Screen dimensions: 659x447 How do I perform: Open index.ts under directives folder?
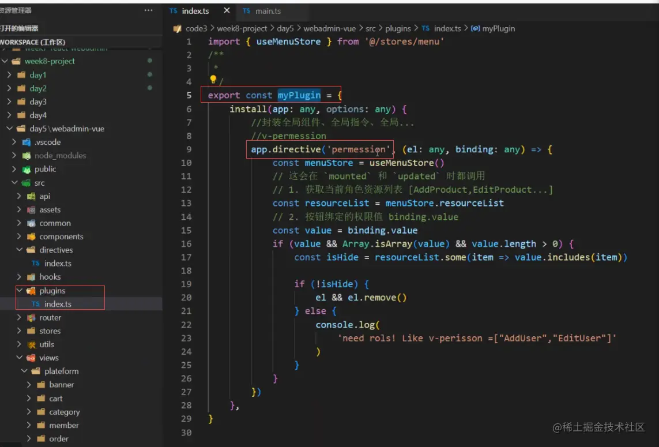coord(58,263)
